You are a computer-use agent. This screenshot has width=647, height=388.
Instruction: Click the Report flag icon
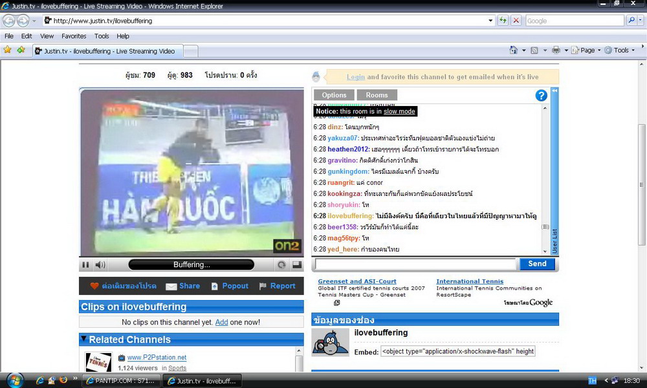click(263, 286)
